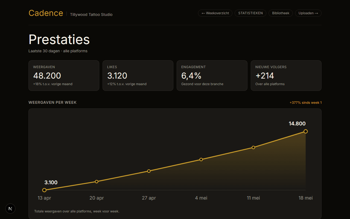Click the +377% sinds week 1 label
Viewport: 350px width, 219px height.
pyautogui.click(x=306, y=103)
